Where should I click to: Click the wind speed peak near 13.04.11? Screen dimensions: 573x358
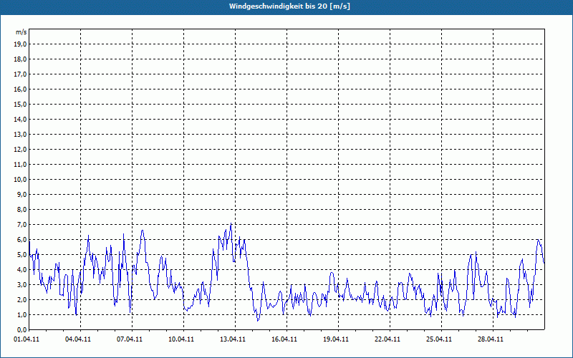(x=231, y=224)
